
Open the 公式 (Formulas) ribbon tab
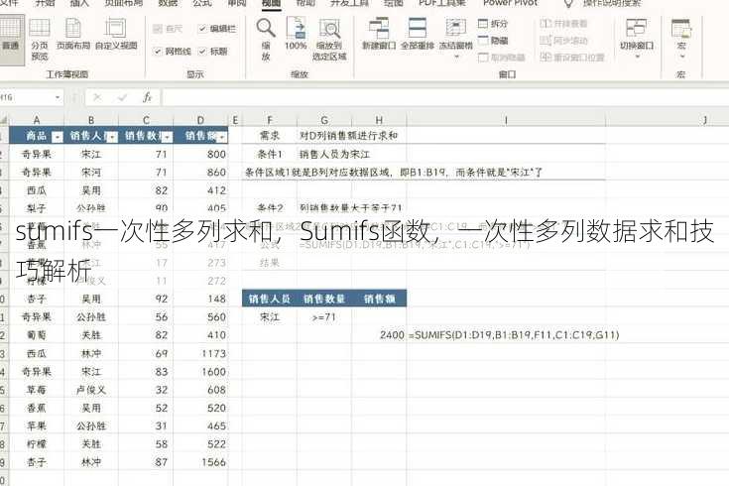(x=201, y=3)
